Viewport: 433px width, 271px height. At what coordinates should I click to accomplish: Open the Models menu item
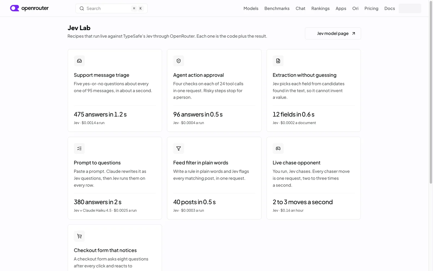(251, 8)
